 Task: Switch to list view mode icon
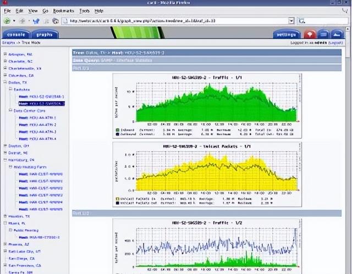click(324, 35)
